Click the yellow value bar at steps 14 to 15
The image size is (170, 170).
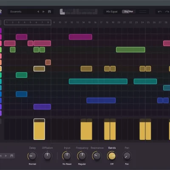[x=86, y=129]
